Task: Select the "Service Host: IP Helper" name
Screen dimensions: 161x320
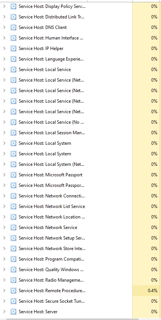Action: 41,49
